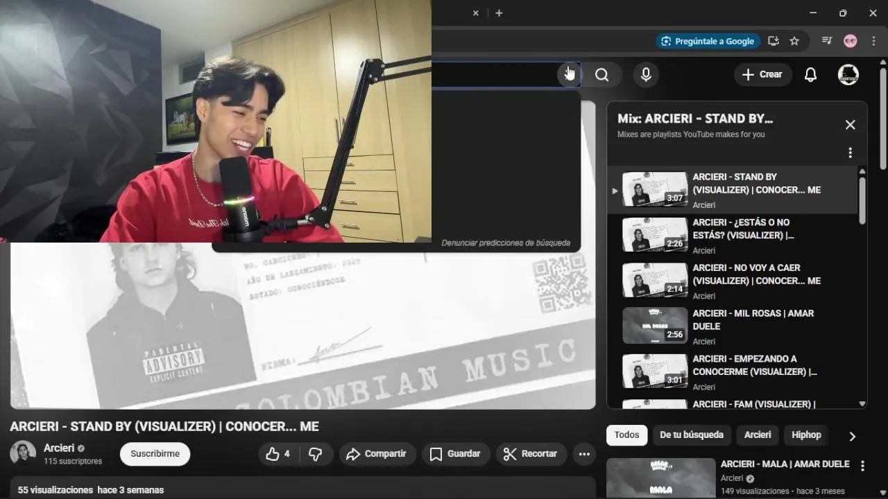Viewport: 888px width, 499px height.
Task: Play ARCIERI - EMPEZANDO A CONOCERME item
Action: pyautogui.click(x=733, y=372)
